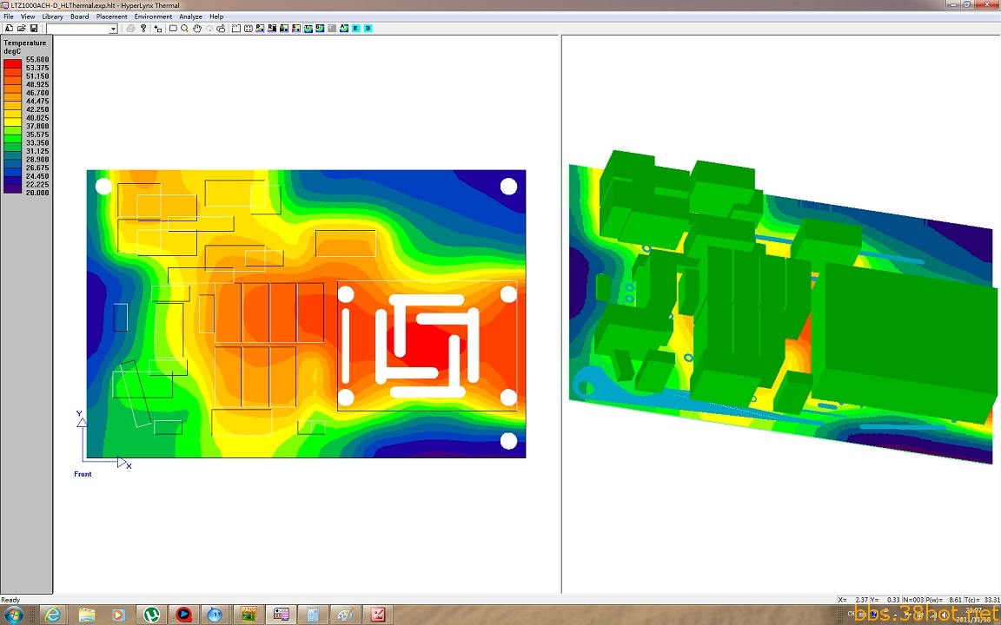Select the magnifier zoom tool
The height and width of the screenshot is (625, 1001).
184,28
